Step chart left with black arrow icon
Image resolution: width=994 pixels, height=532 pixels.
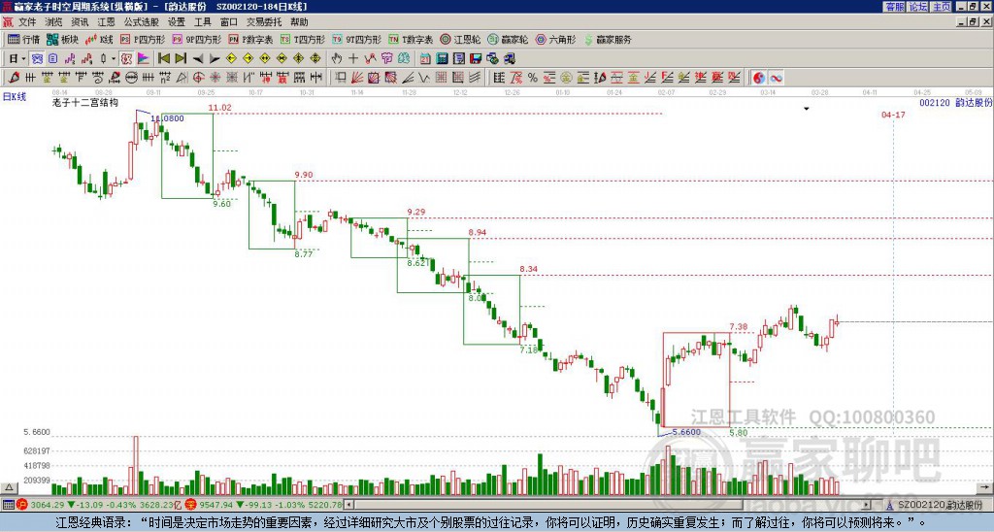coord(198,59)
